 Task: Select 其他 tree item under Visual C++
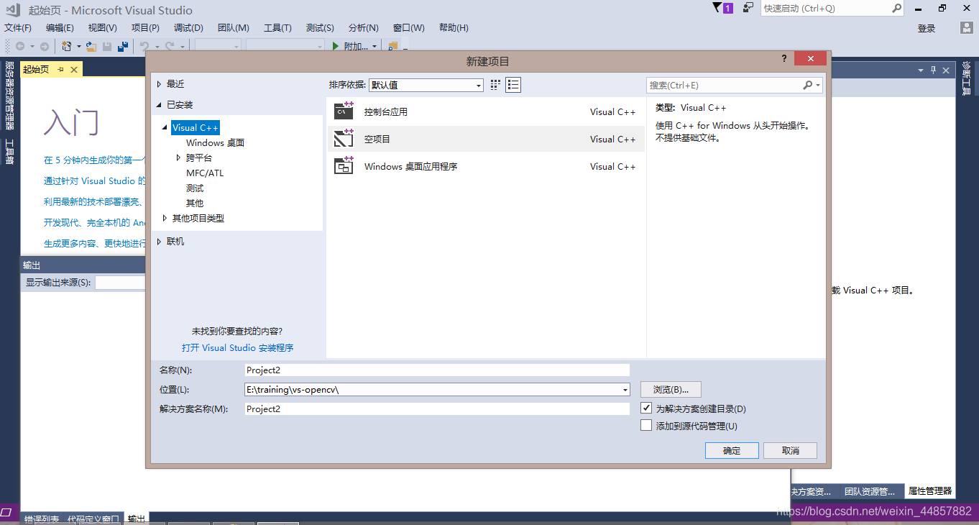(195, 203)
